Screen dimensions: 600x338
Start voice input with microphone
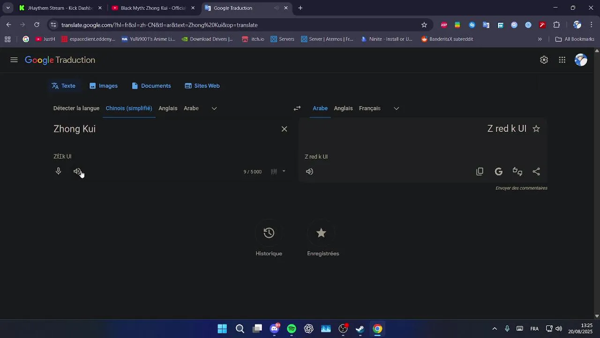59,171
